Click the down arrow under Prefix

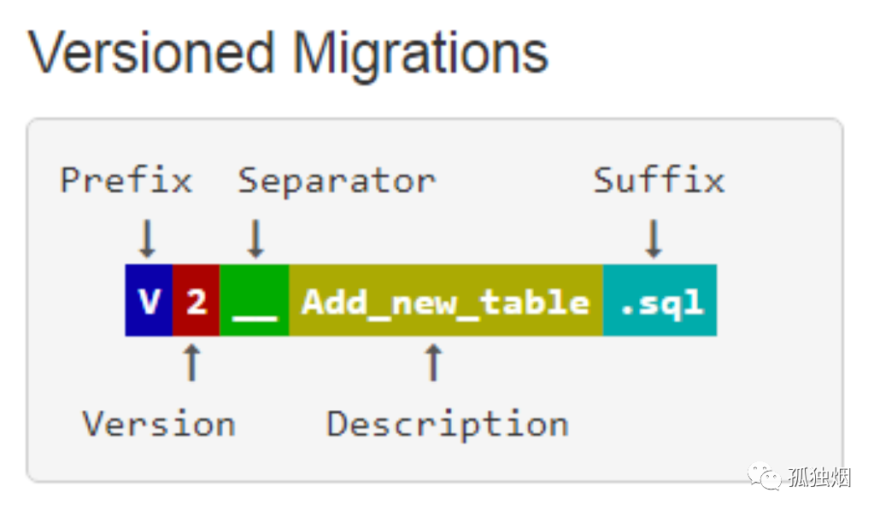tap(148, 238)
